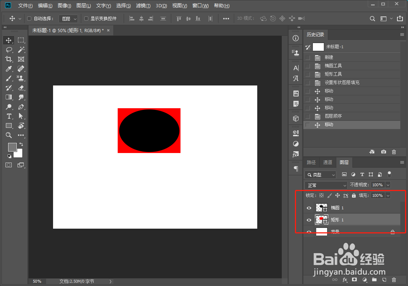Create new snapshot camera icon

pos(383,152)
